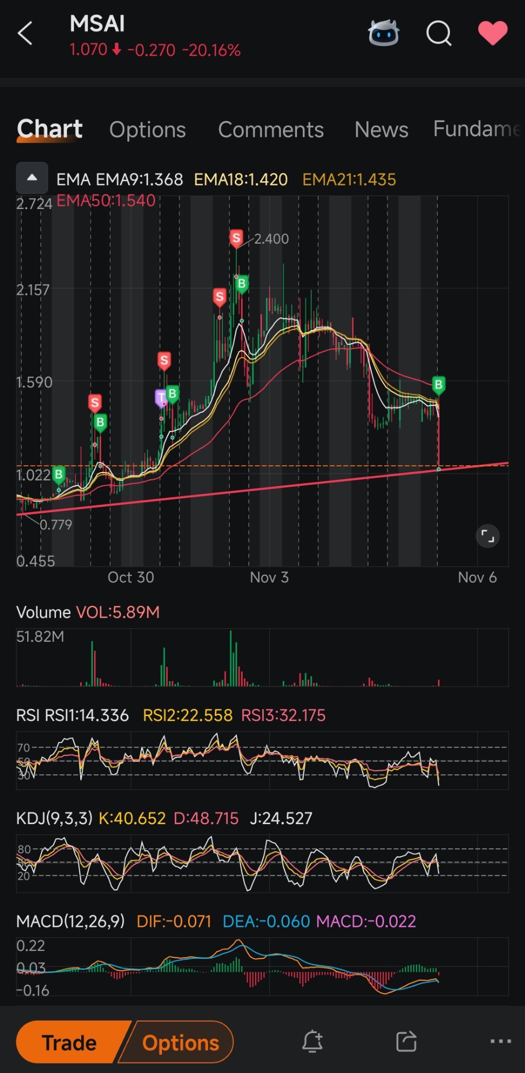Viewport: 525px width, 1073px height.
Task: Open the robot AI assistant icon
Action: (x=384, y=34)
